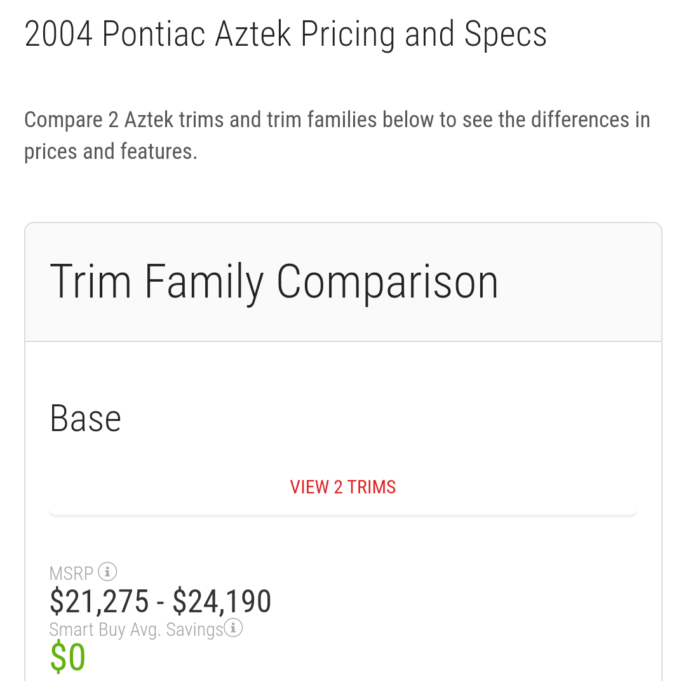Screen dimensions: 686x681
Task: Click the word "Comparison" in card header
Action: [387, 282]
